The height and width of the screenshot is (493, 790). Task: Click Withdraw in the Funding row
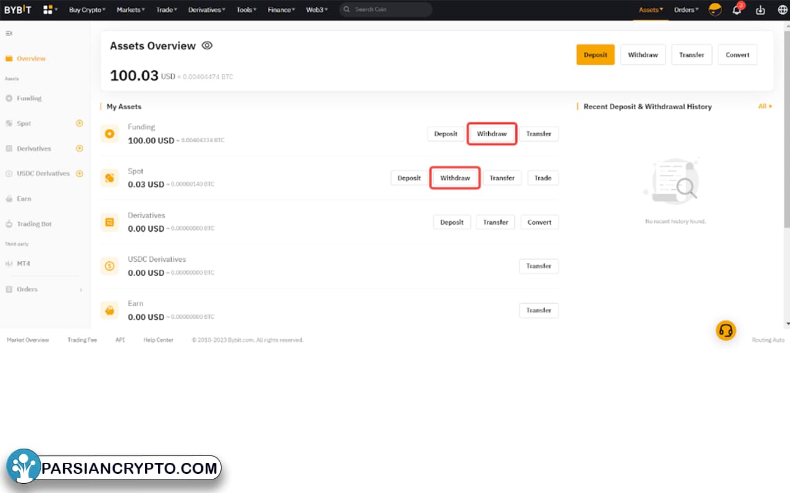(491, 134)
